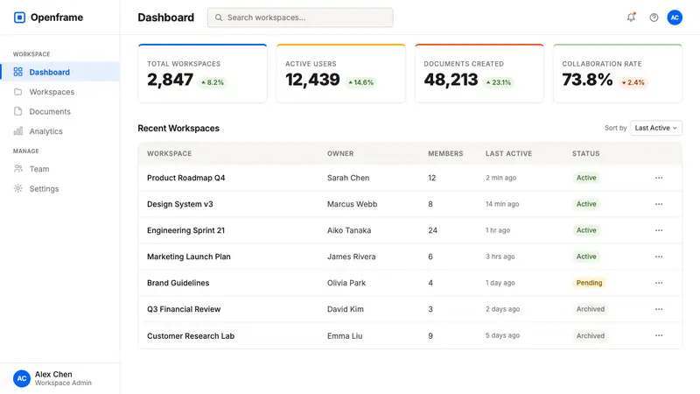Click the 23.1% growth badge
Screen dimensions: 700x394
(x=499, y=82)
